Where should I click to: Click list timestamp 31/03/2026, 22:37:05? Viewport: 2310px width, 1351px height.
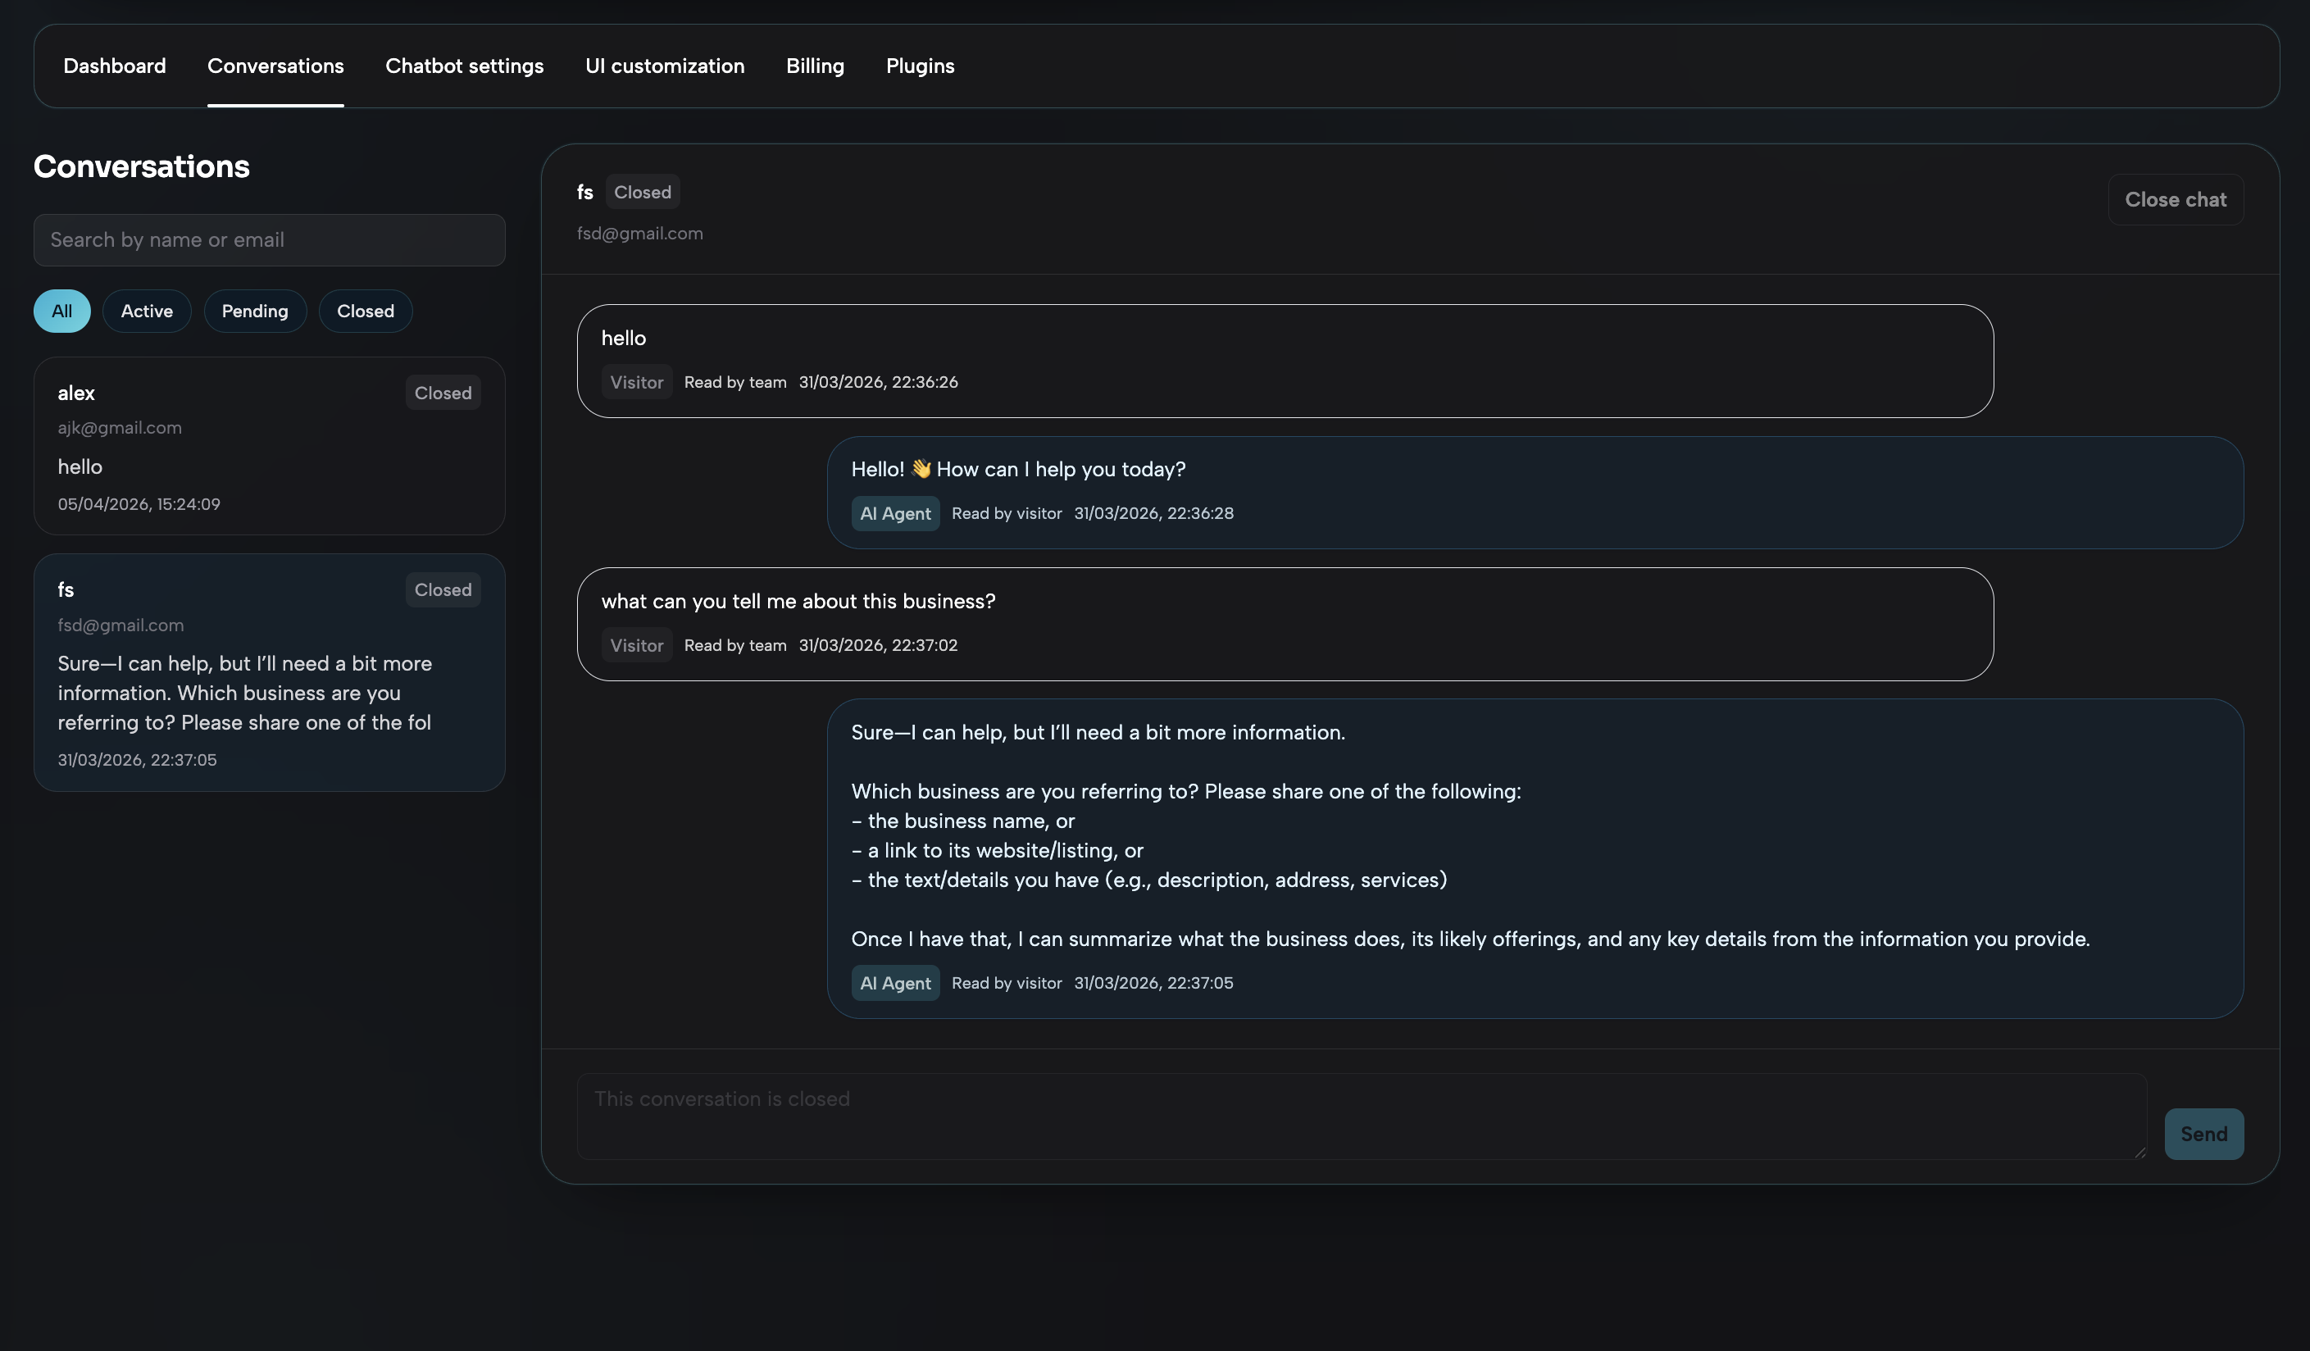(137, 759)
